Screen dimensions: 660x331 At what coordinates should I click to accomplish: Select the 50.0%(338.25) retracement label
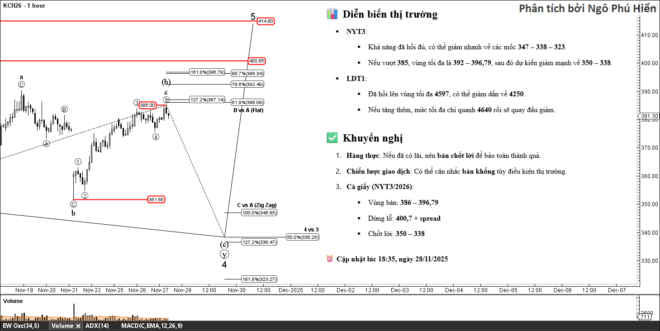[303, 237]
